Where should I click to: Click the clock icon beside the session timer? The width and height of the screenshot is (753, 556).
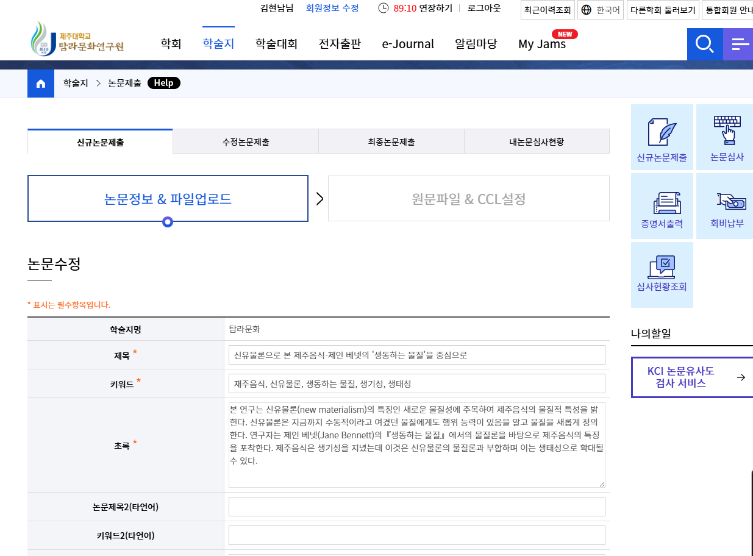coord(384,9)
